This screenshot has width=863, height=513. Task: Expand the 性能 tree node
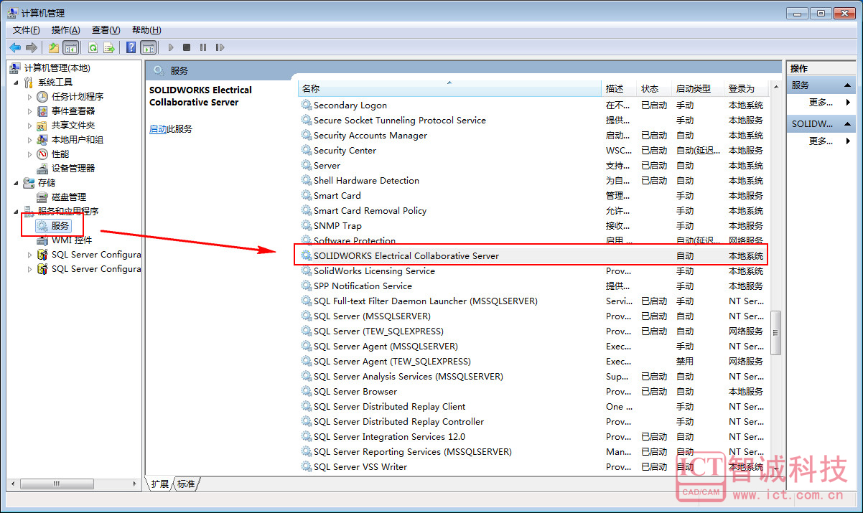(29, 154)
